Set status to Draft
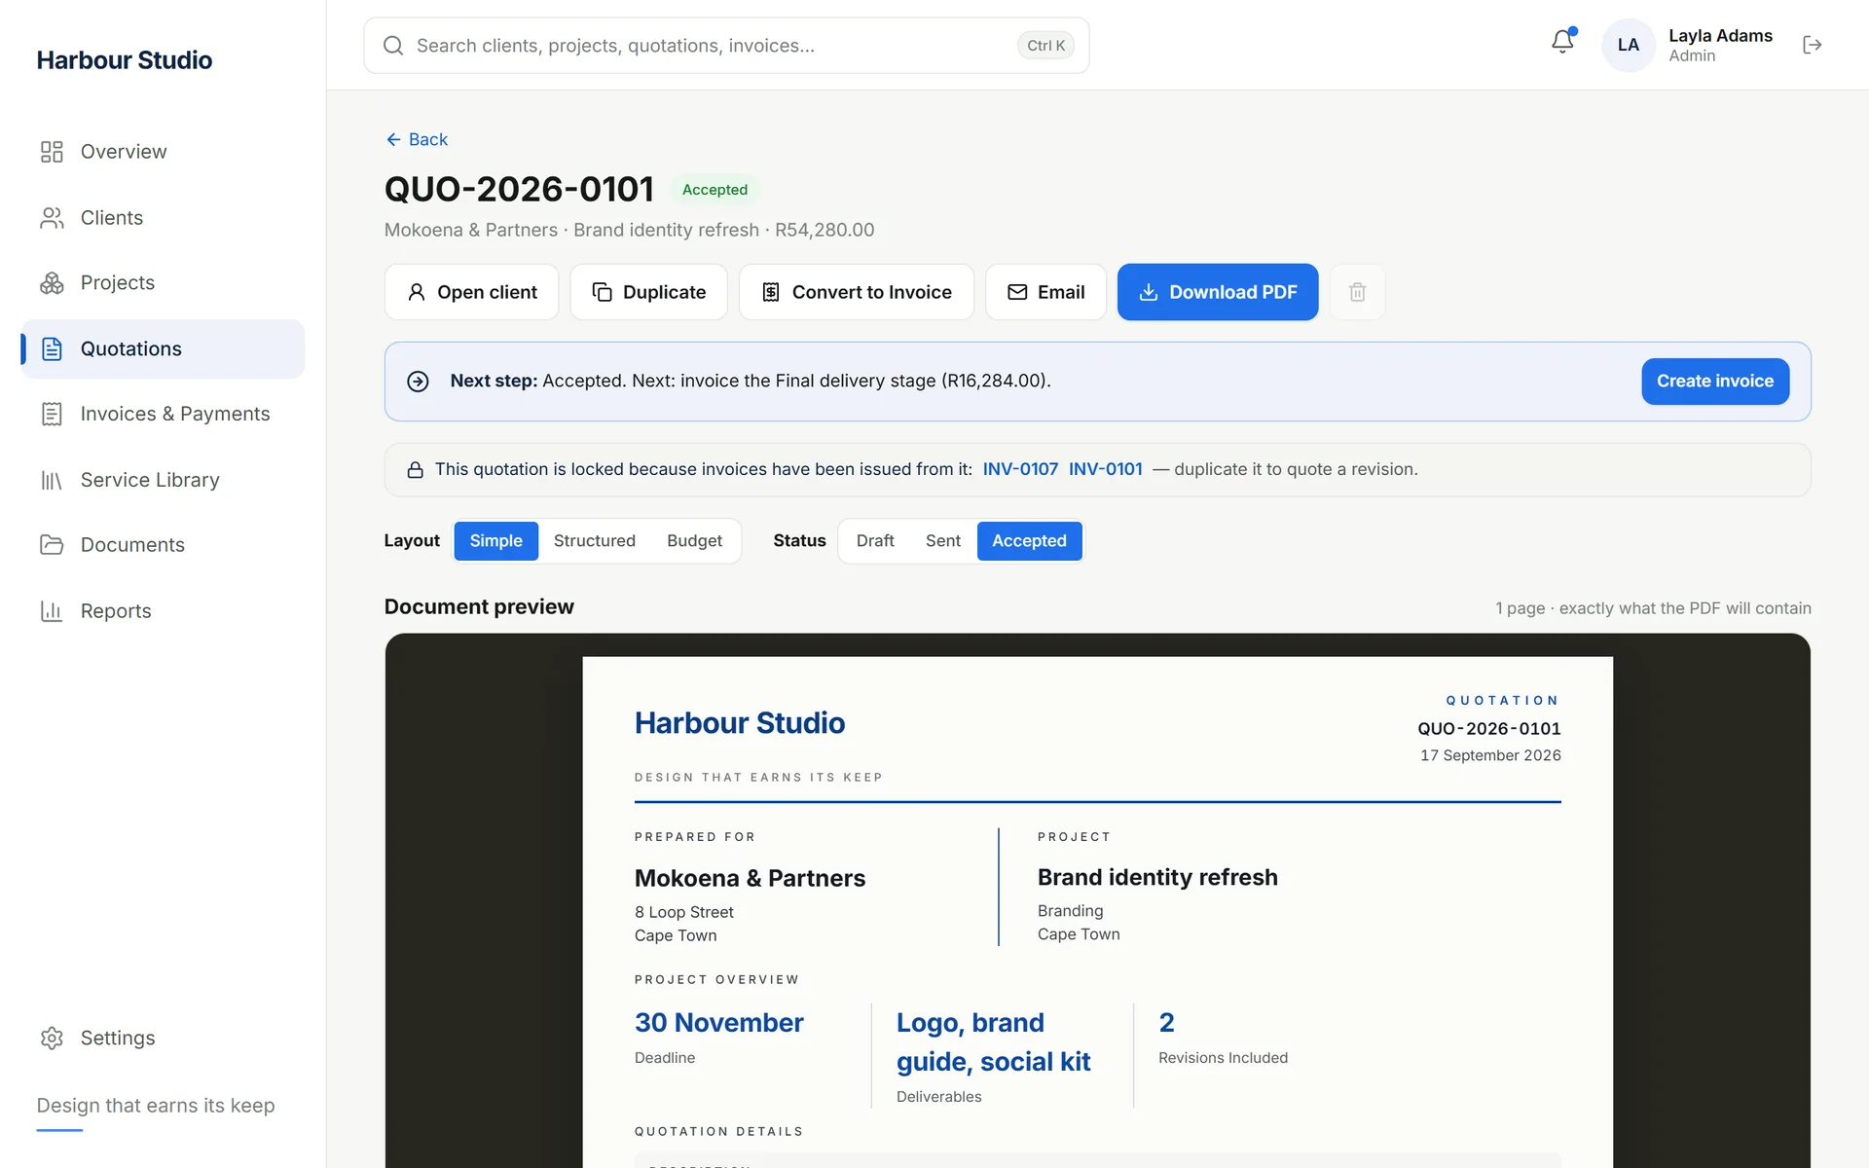The height and width of the screenshot is (1168, 1869). point(875,541)
